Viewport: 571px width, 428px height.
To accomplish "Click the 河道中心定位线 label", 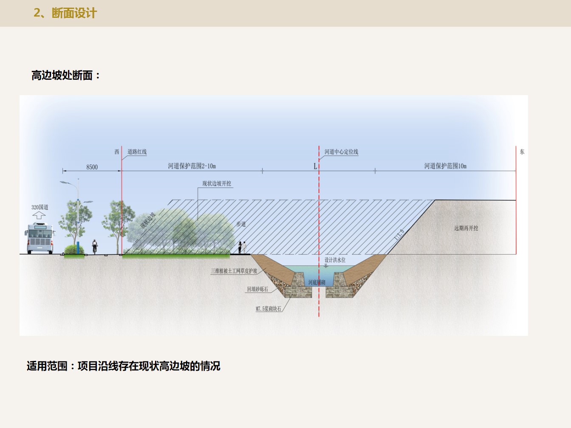I will tap(341, 152).
